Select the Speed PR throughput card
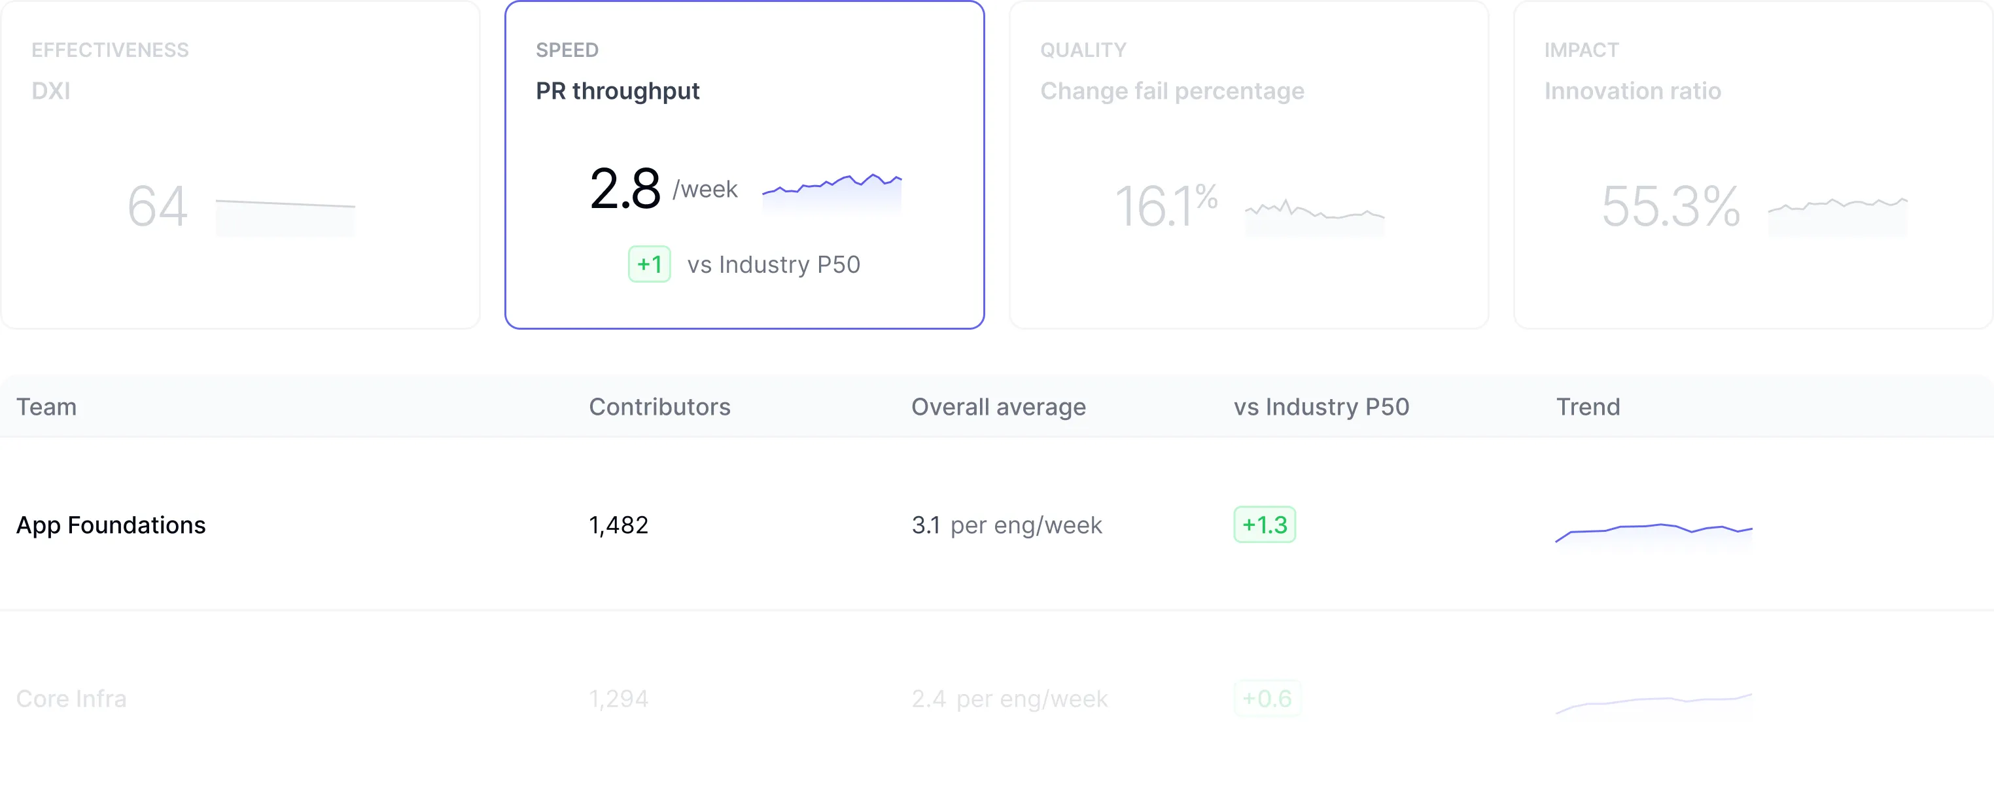Screen dimensions: 1994x785 tap(744, 164)
